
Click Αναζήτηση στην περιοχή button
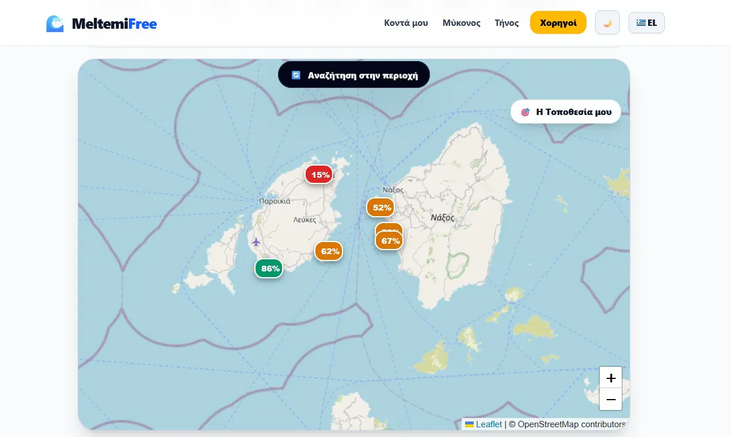pos(354,75)
